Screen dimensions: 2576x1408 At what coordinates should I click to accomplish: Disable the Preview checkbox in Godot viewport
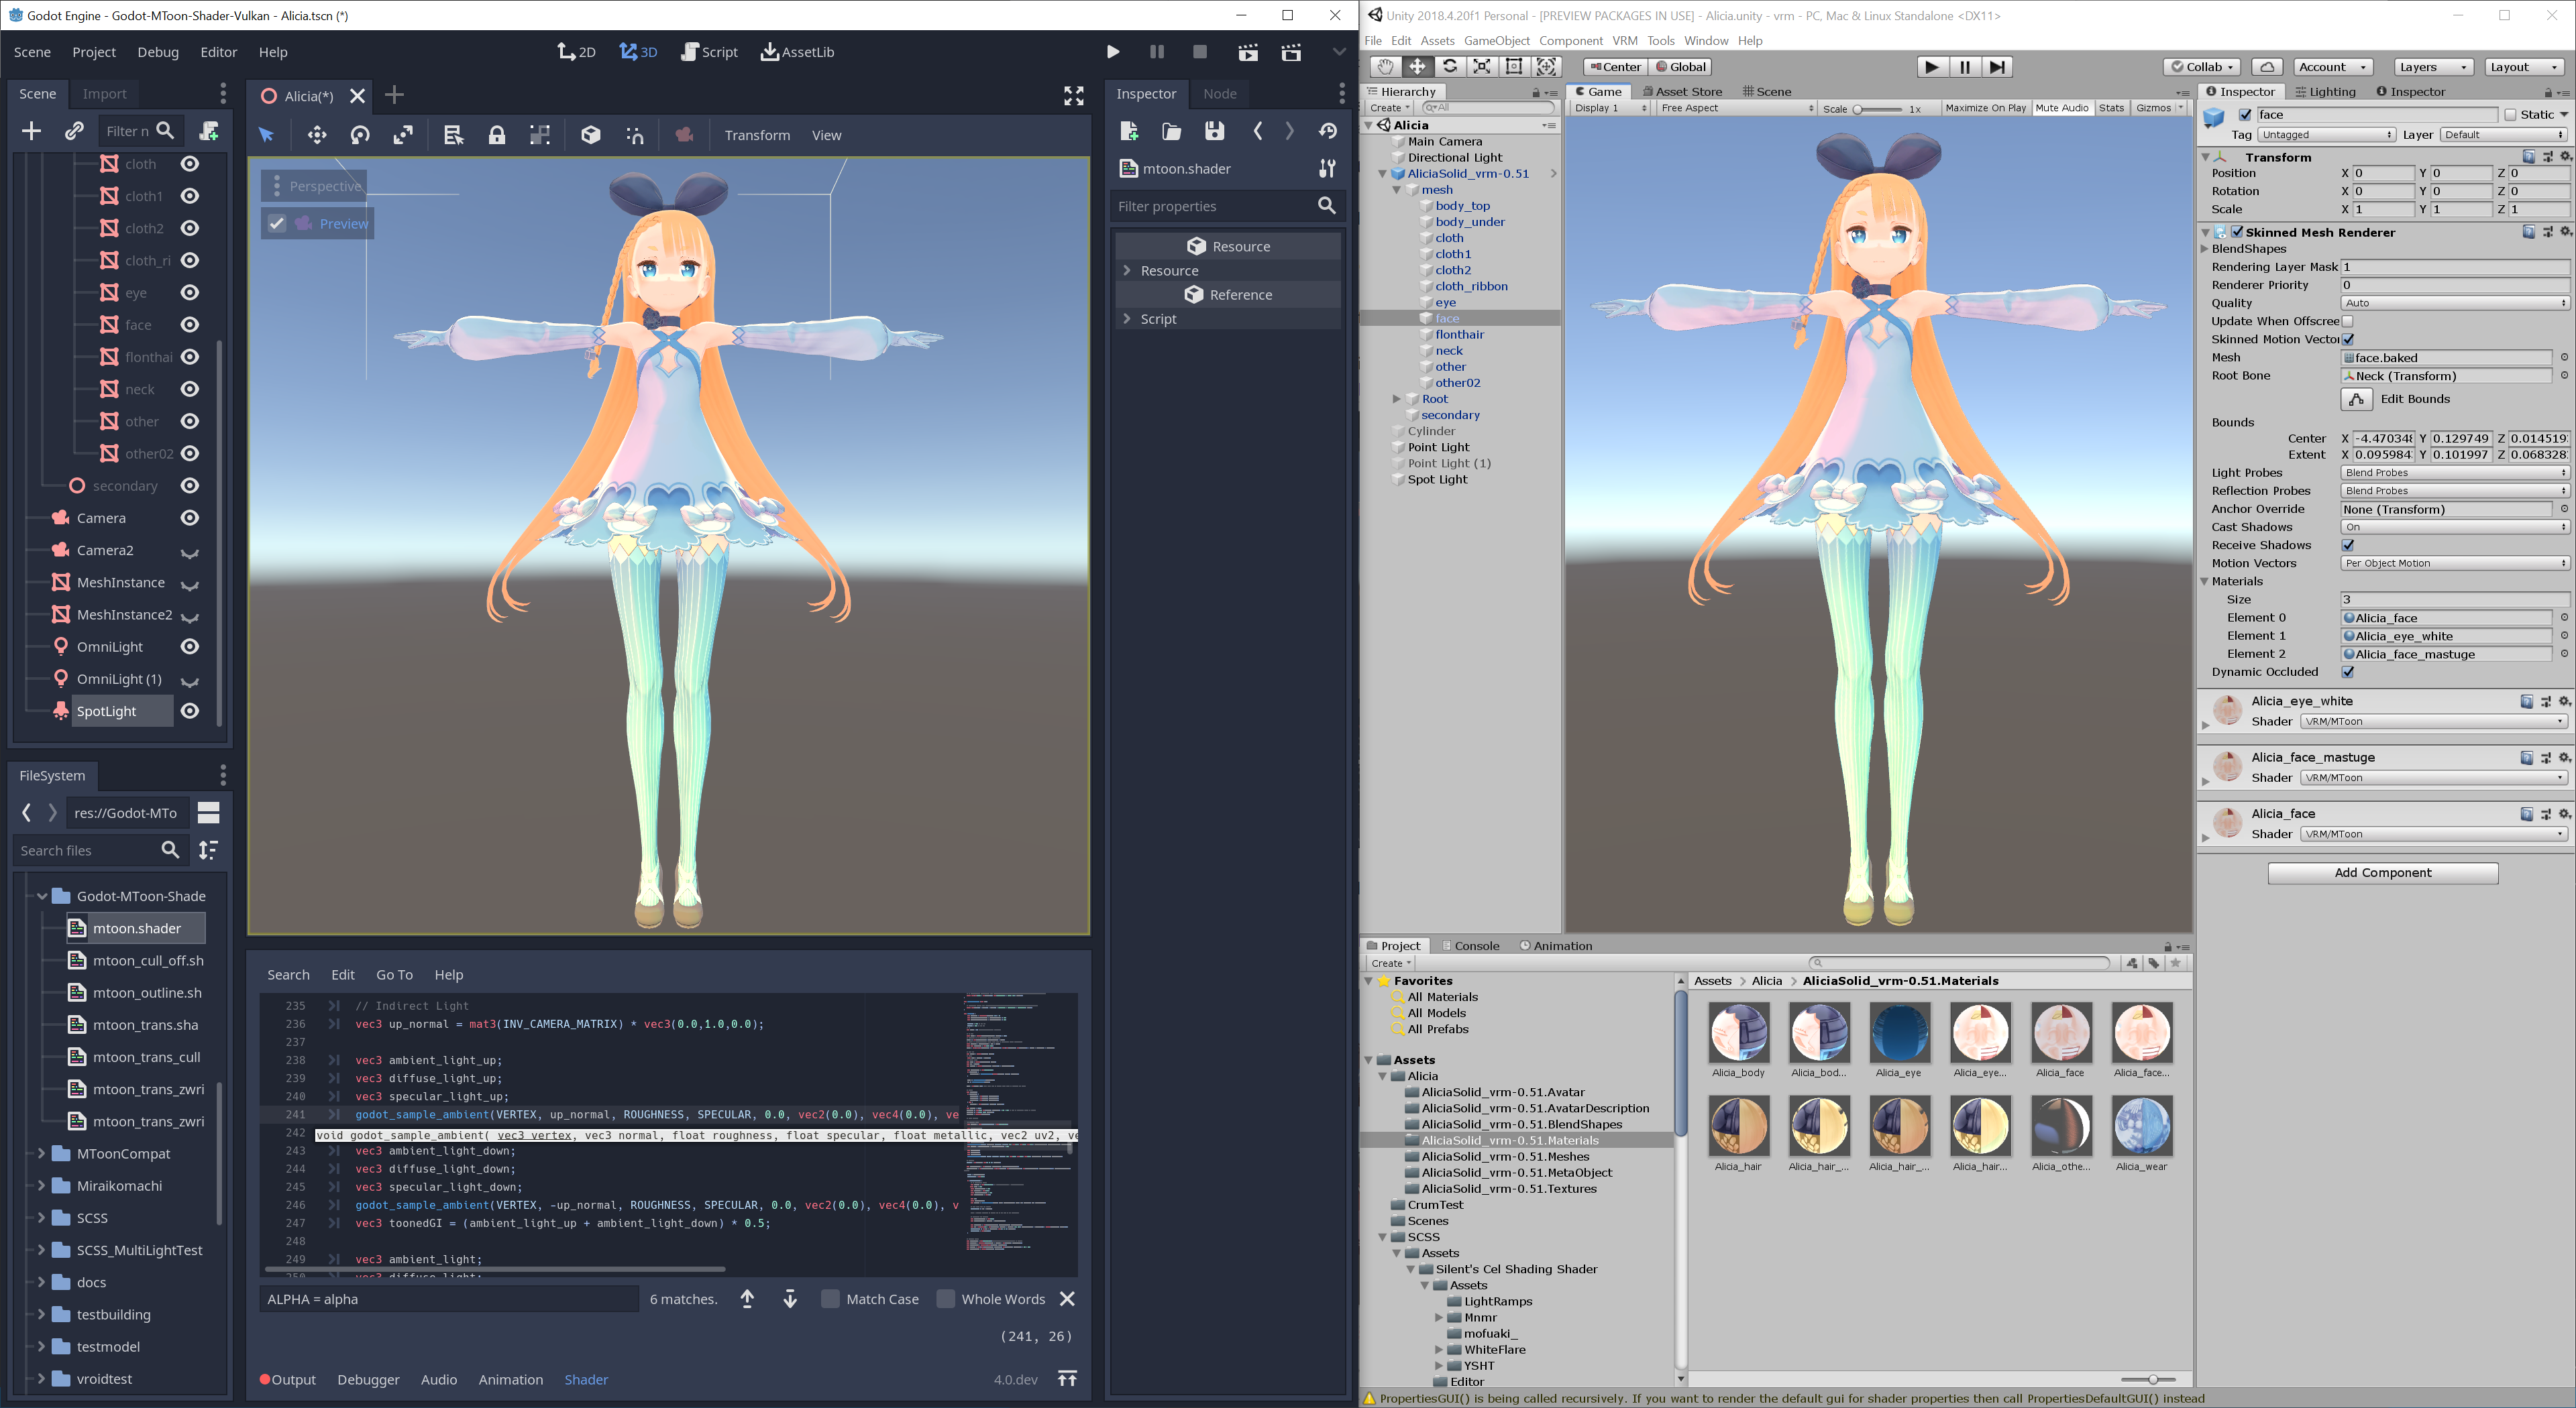[278, 223]
